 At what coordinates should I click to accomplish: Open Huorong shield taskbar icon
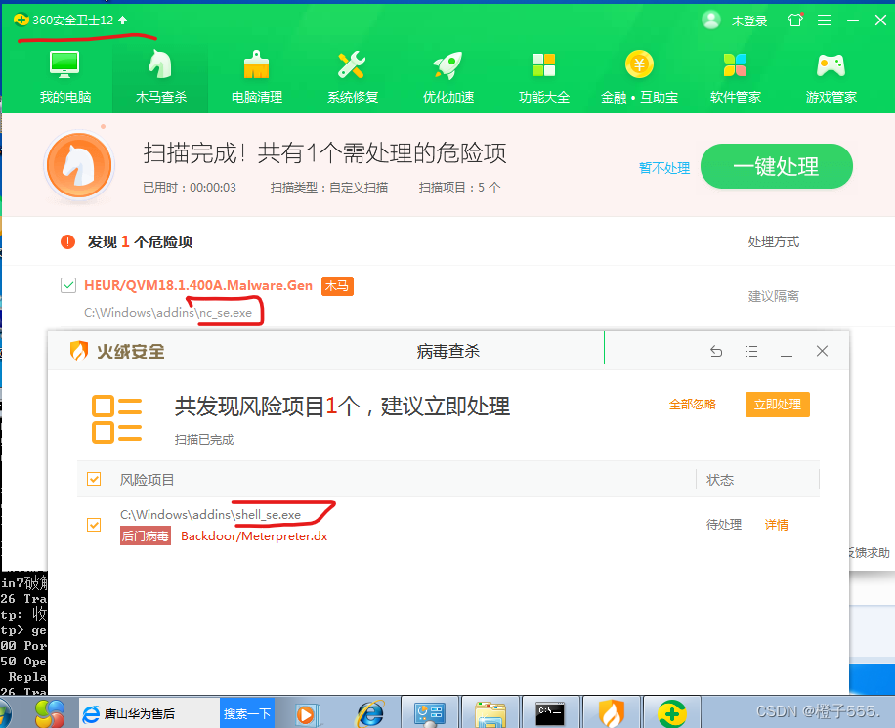(x=612, y=713)
